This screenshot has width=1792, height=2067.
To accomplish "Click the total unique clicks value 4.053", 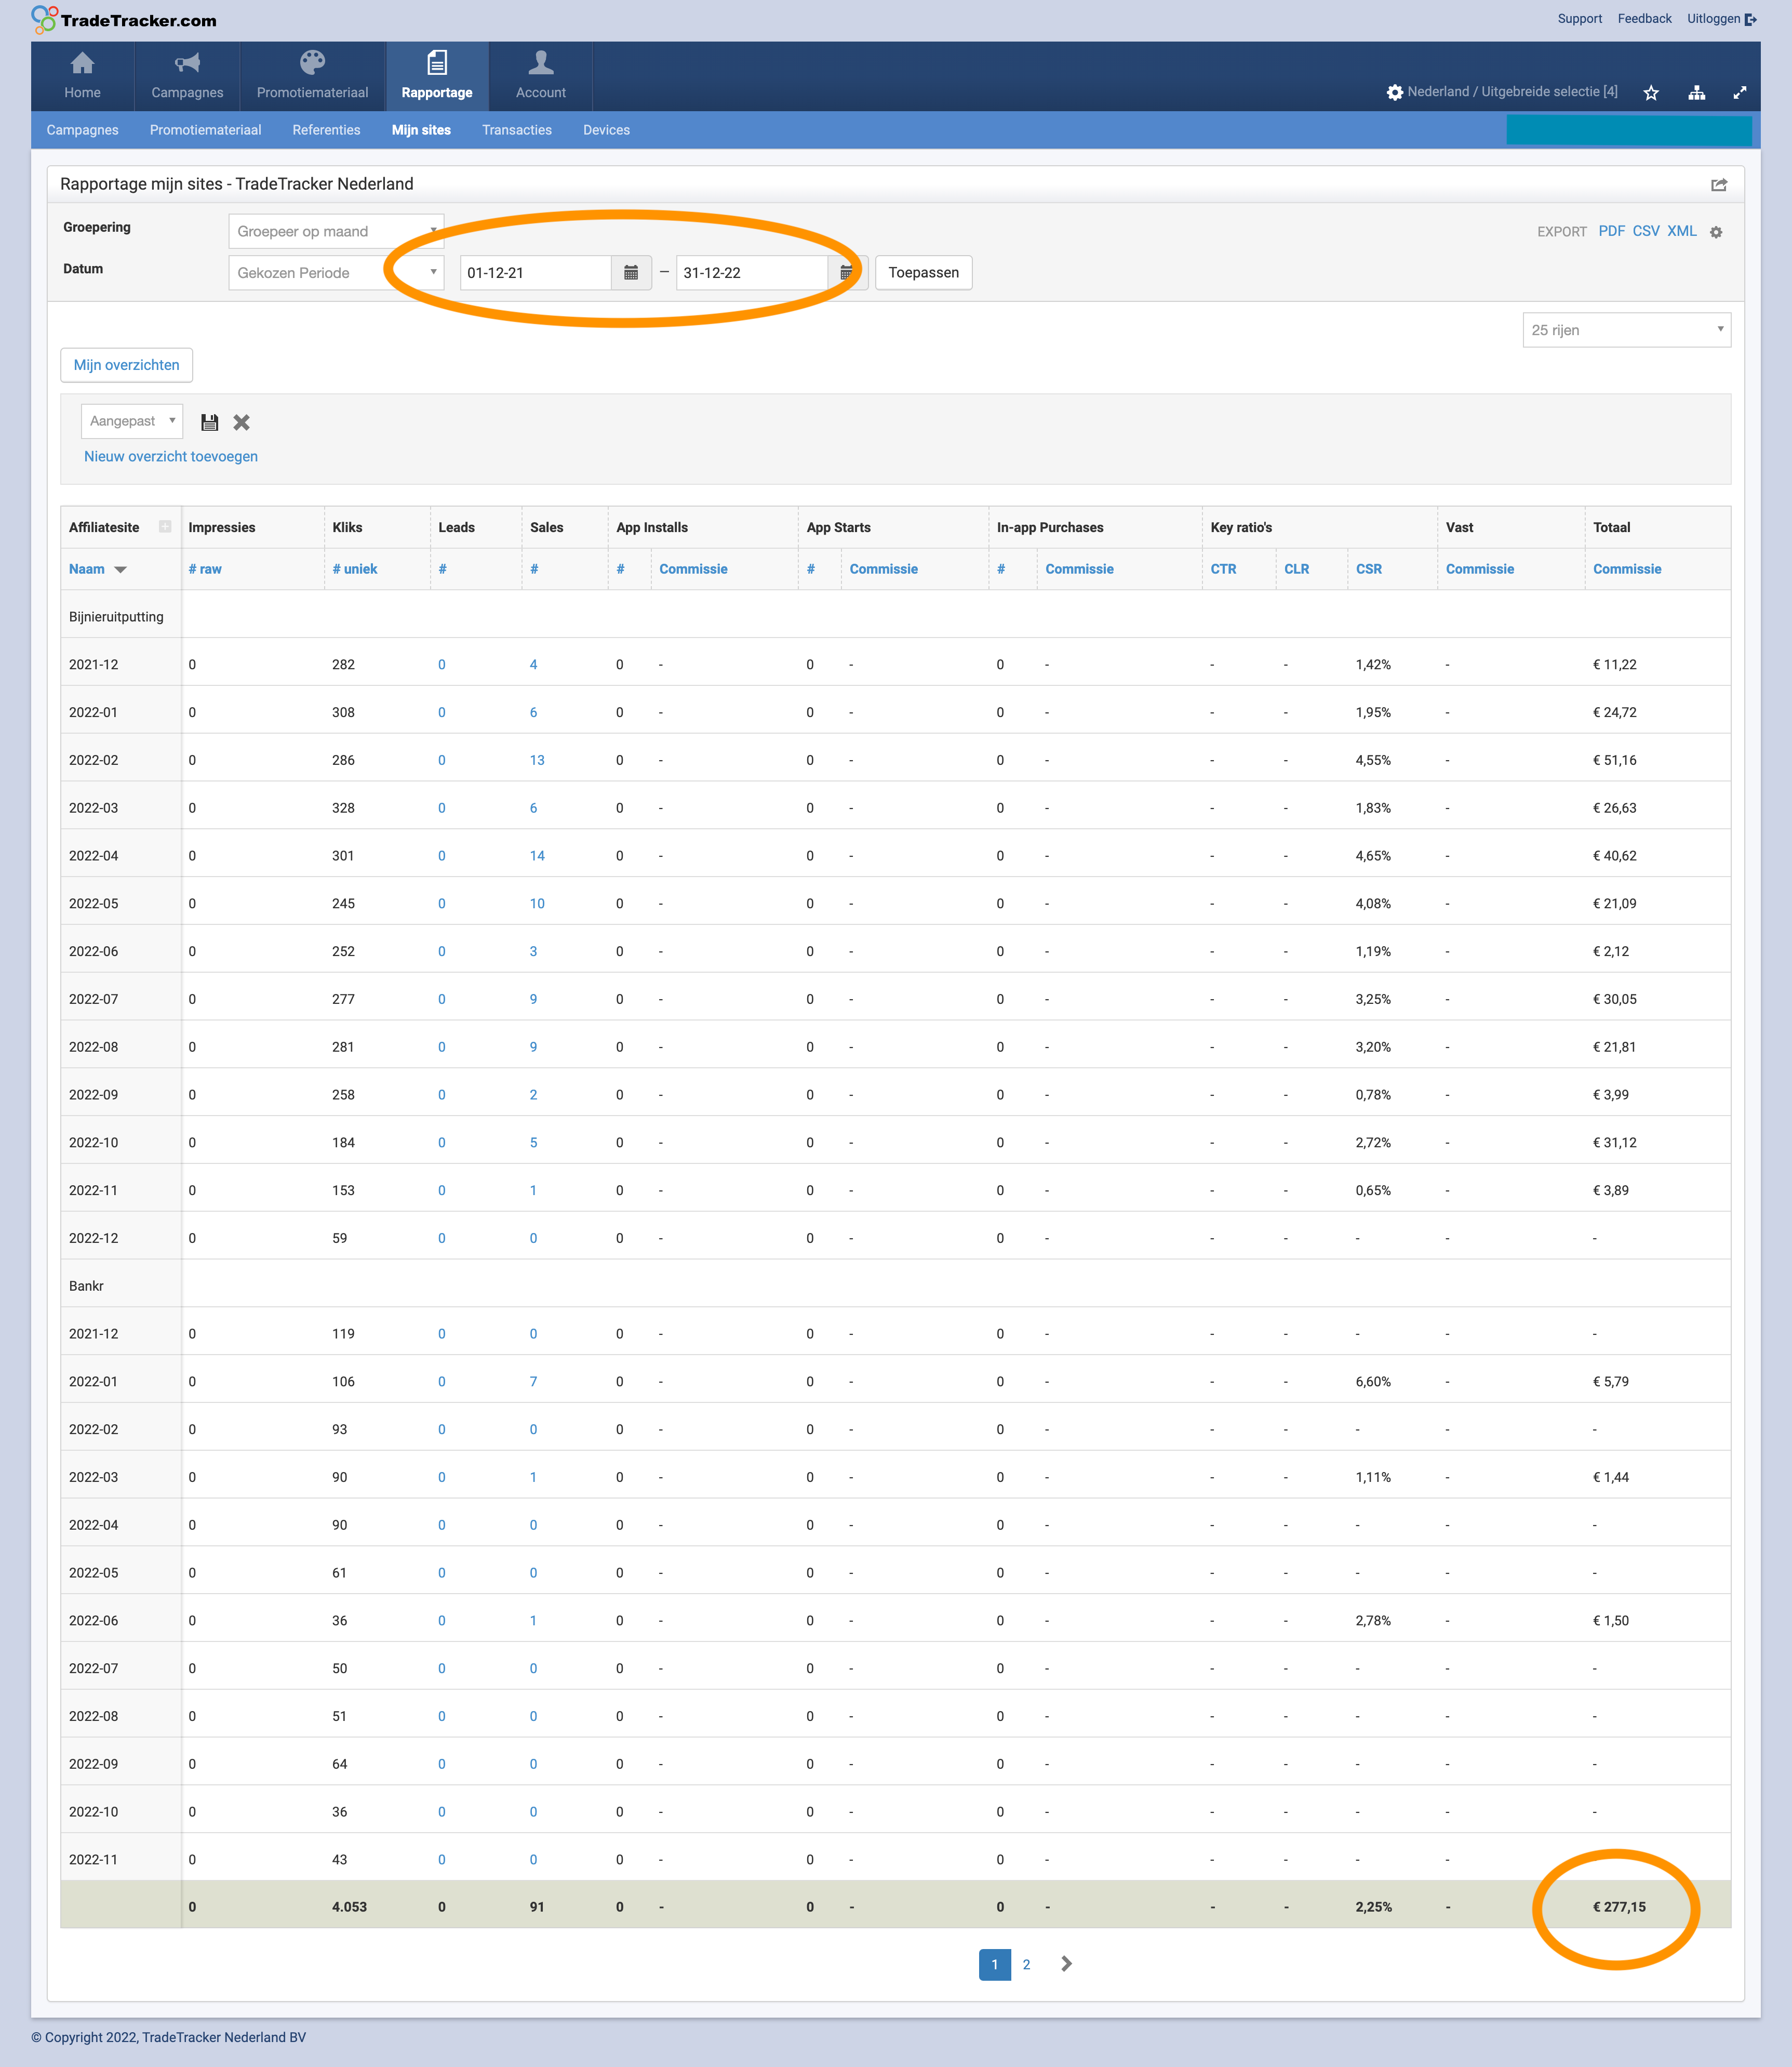I will pyautogui.click(x=349, y=1907).
